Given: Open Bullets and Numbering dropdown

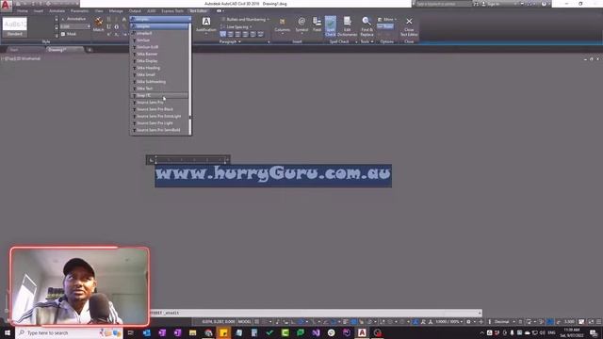Looking at the screenshot, I should coord(245,19).
